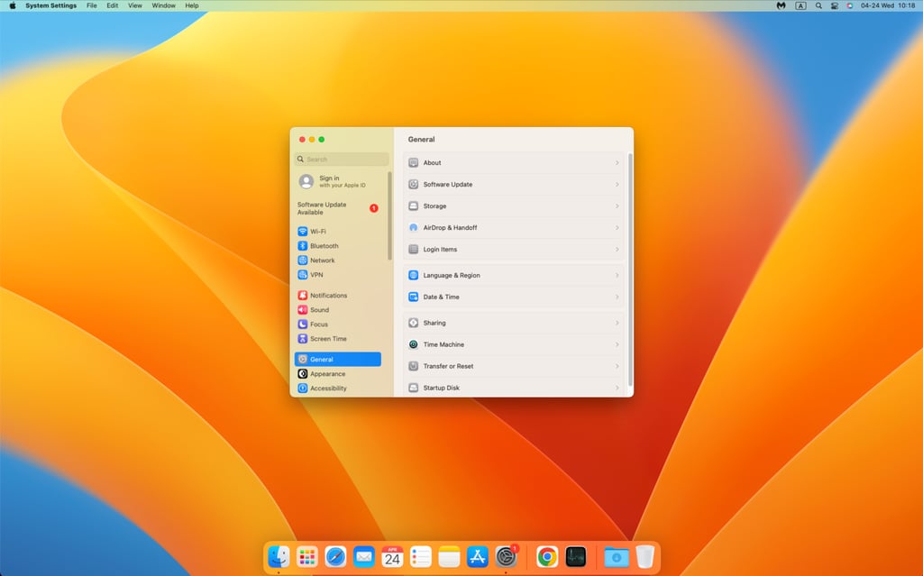923x576 pixels.
Task: Open Launchpad from the Dock
Action: coord(307,556)
